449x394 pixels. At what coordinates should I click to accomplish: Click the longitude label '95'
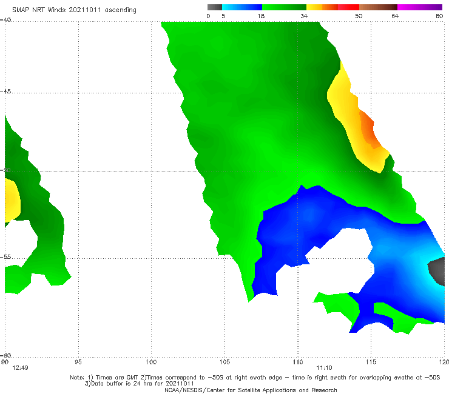click(x=78, y=362)
